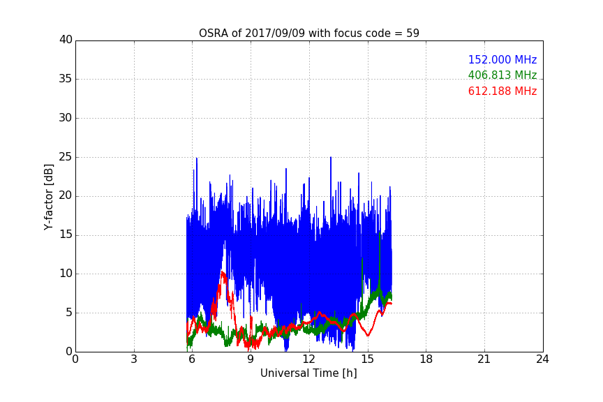Click the blue spike reaching 25 dB after hour 12

pyautogui.click(x=330, y=158)
